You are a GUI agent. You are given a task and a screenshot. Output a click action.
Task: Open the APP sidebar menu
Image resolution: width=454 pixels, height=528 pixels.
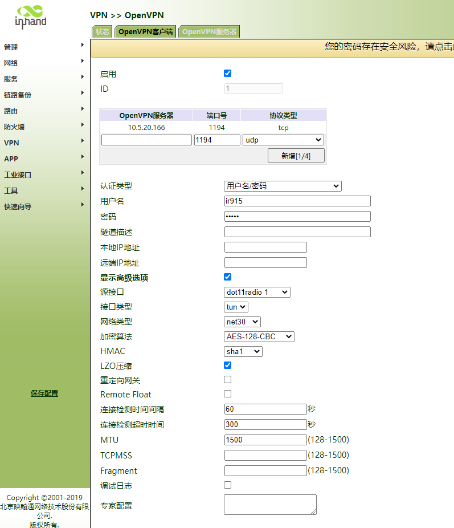coord(44,159)
